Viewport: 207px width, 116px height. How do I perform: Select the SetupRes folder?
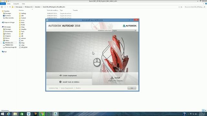coord(24,29)
